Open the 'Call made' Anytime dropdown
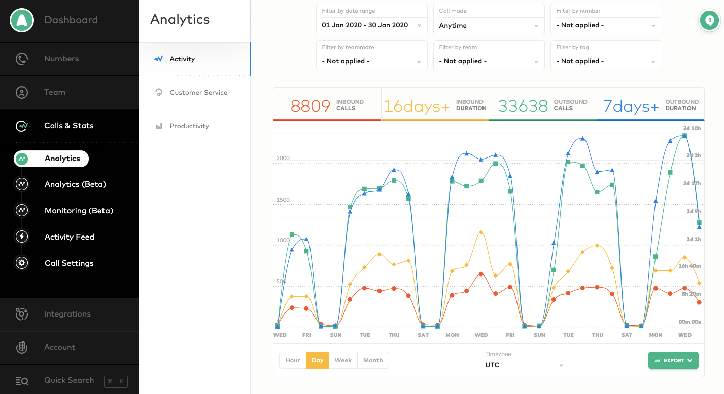This screenshot has height=394, width=724. (489, 25)
